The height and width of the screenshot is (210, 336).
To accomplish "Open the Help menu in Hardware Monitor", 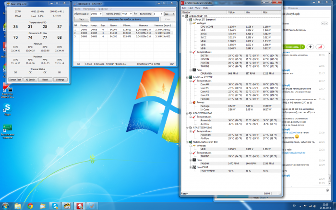I will pyautogui.click(x=205, y=8).
